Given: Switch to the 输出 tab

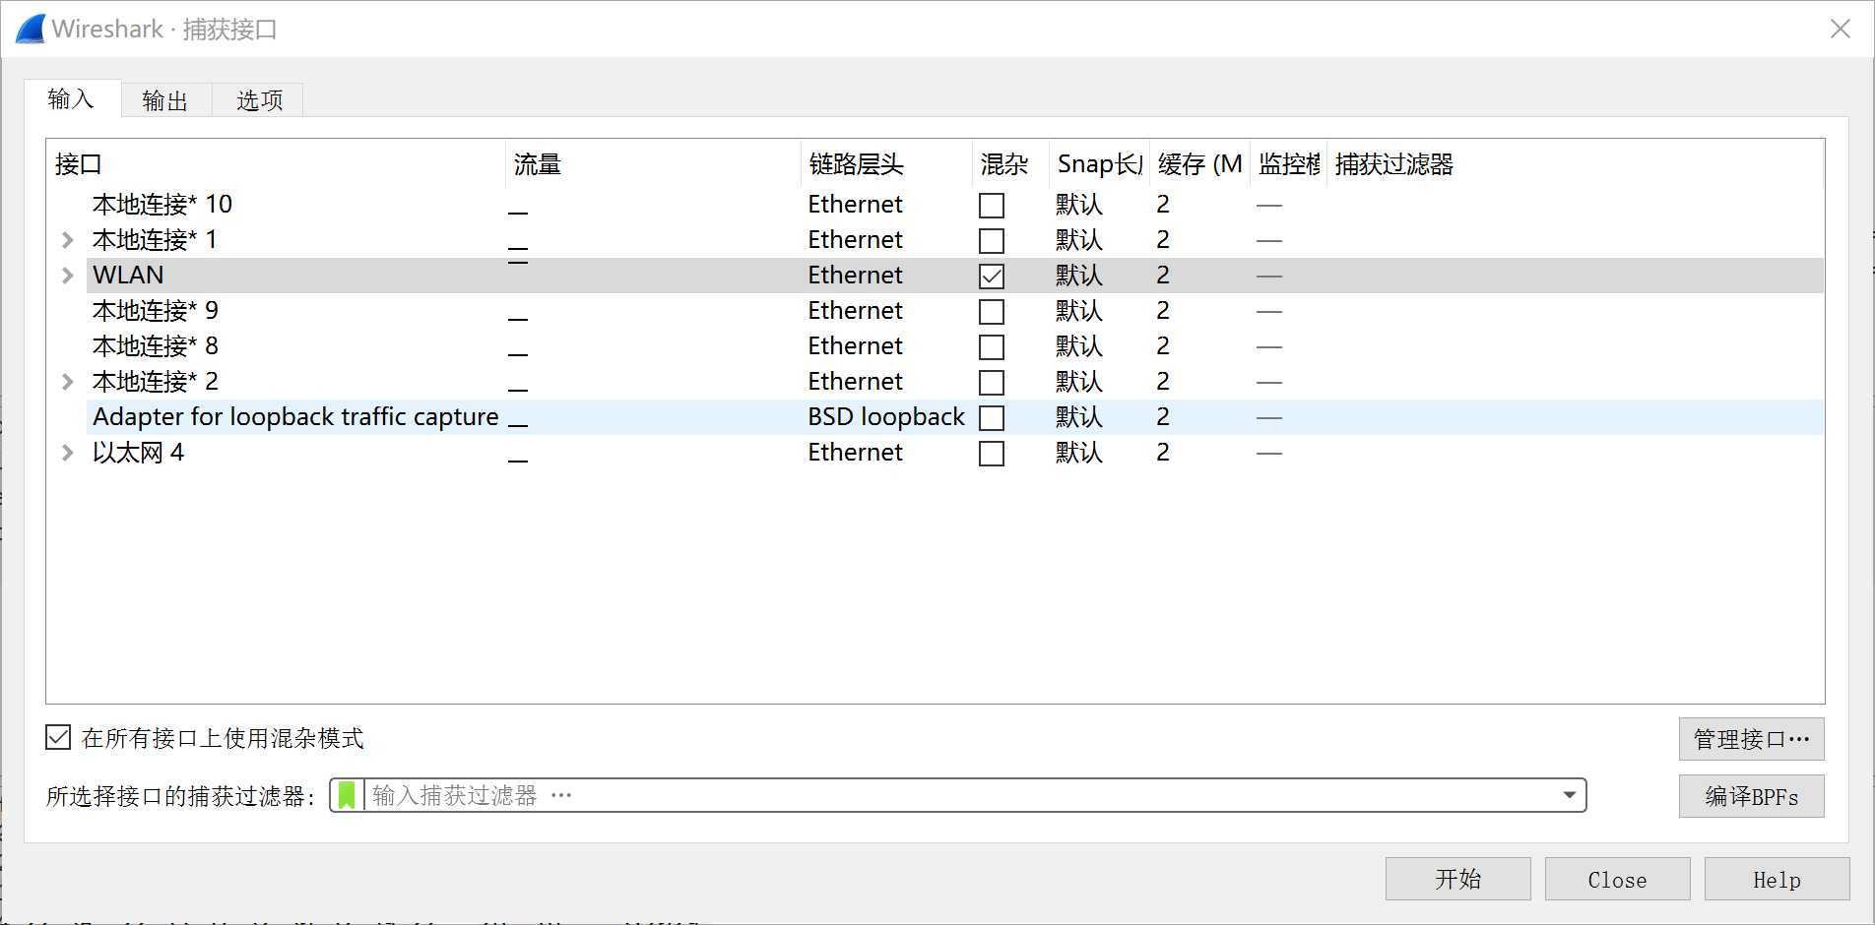Looking at the screenshot, I should tap(165, 100).
